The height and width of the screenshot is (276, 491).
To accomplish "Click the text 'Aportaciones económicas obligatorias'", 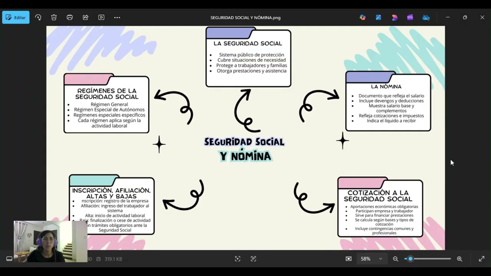I will coord(384,207).
